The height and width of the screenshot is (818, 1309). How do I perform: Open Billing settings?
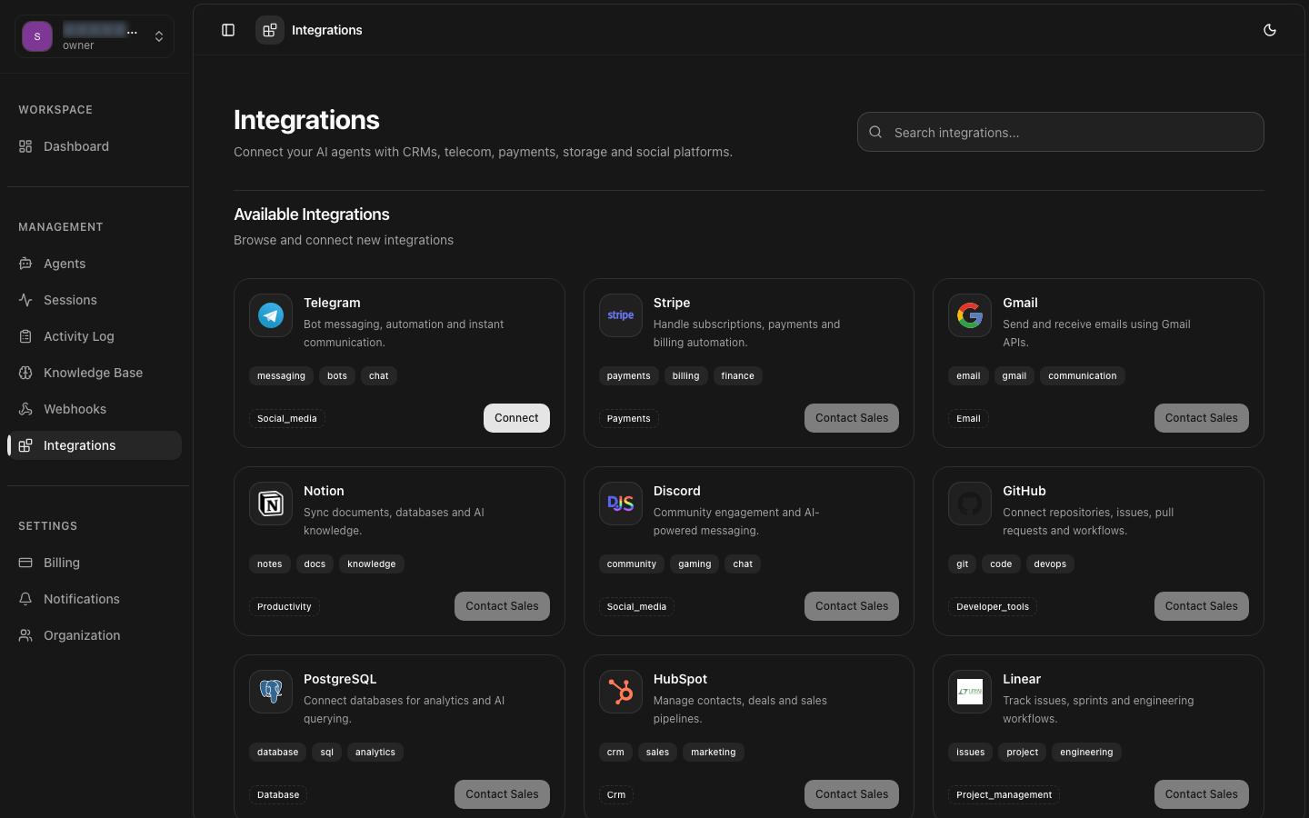tap(95, 563)
